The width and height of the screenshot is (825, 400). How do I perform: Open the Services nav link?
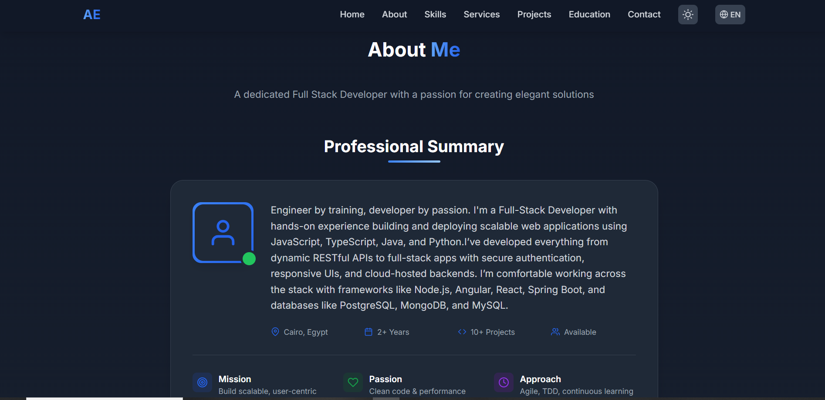click(481, 14)
